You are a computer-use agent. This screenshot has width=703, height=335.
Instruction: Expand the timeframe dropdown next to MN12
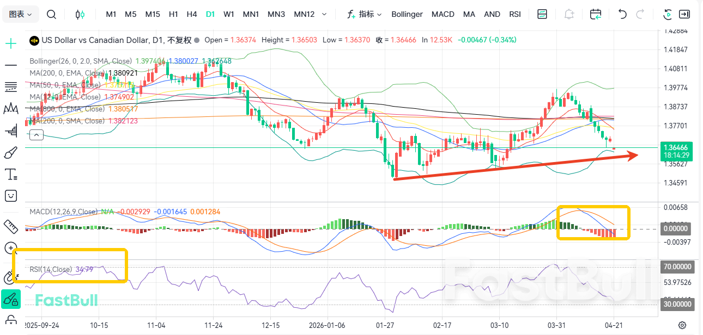[x=323, y=14]
